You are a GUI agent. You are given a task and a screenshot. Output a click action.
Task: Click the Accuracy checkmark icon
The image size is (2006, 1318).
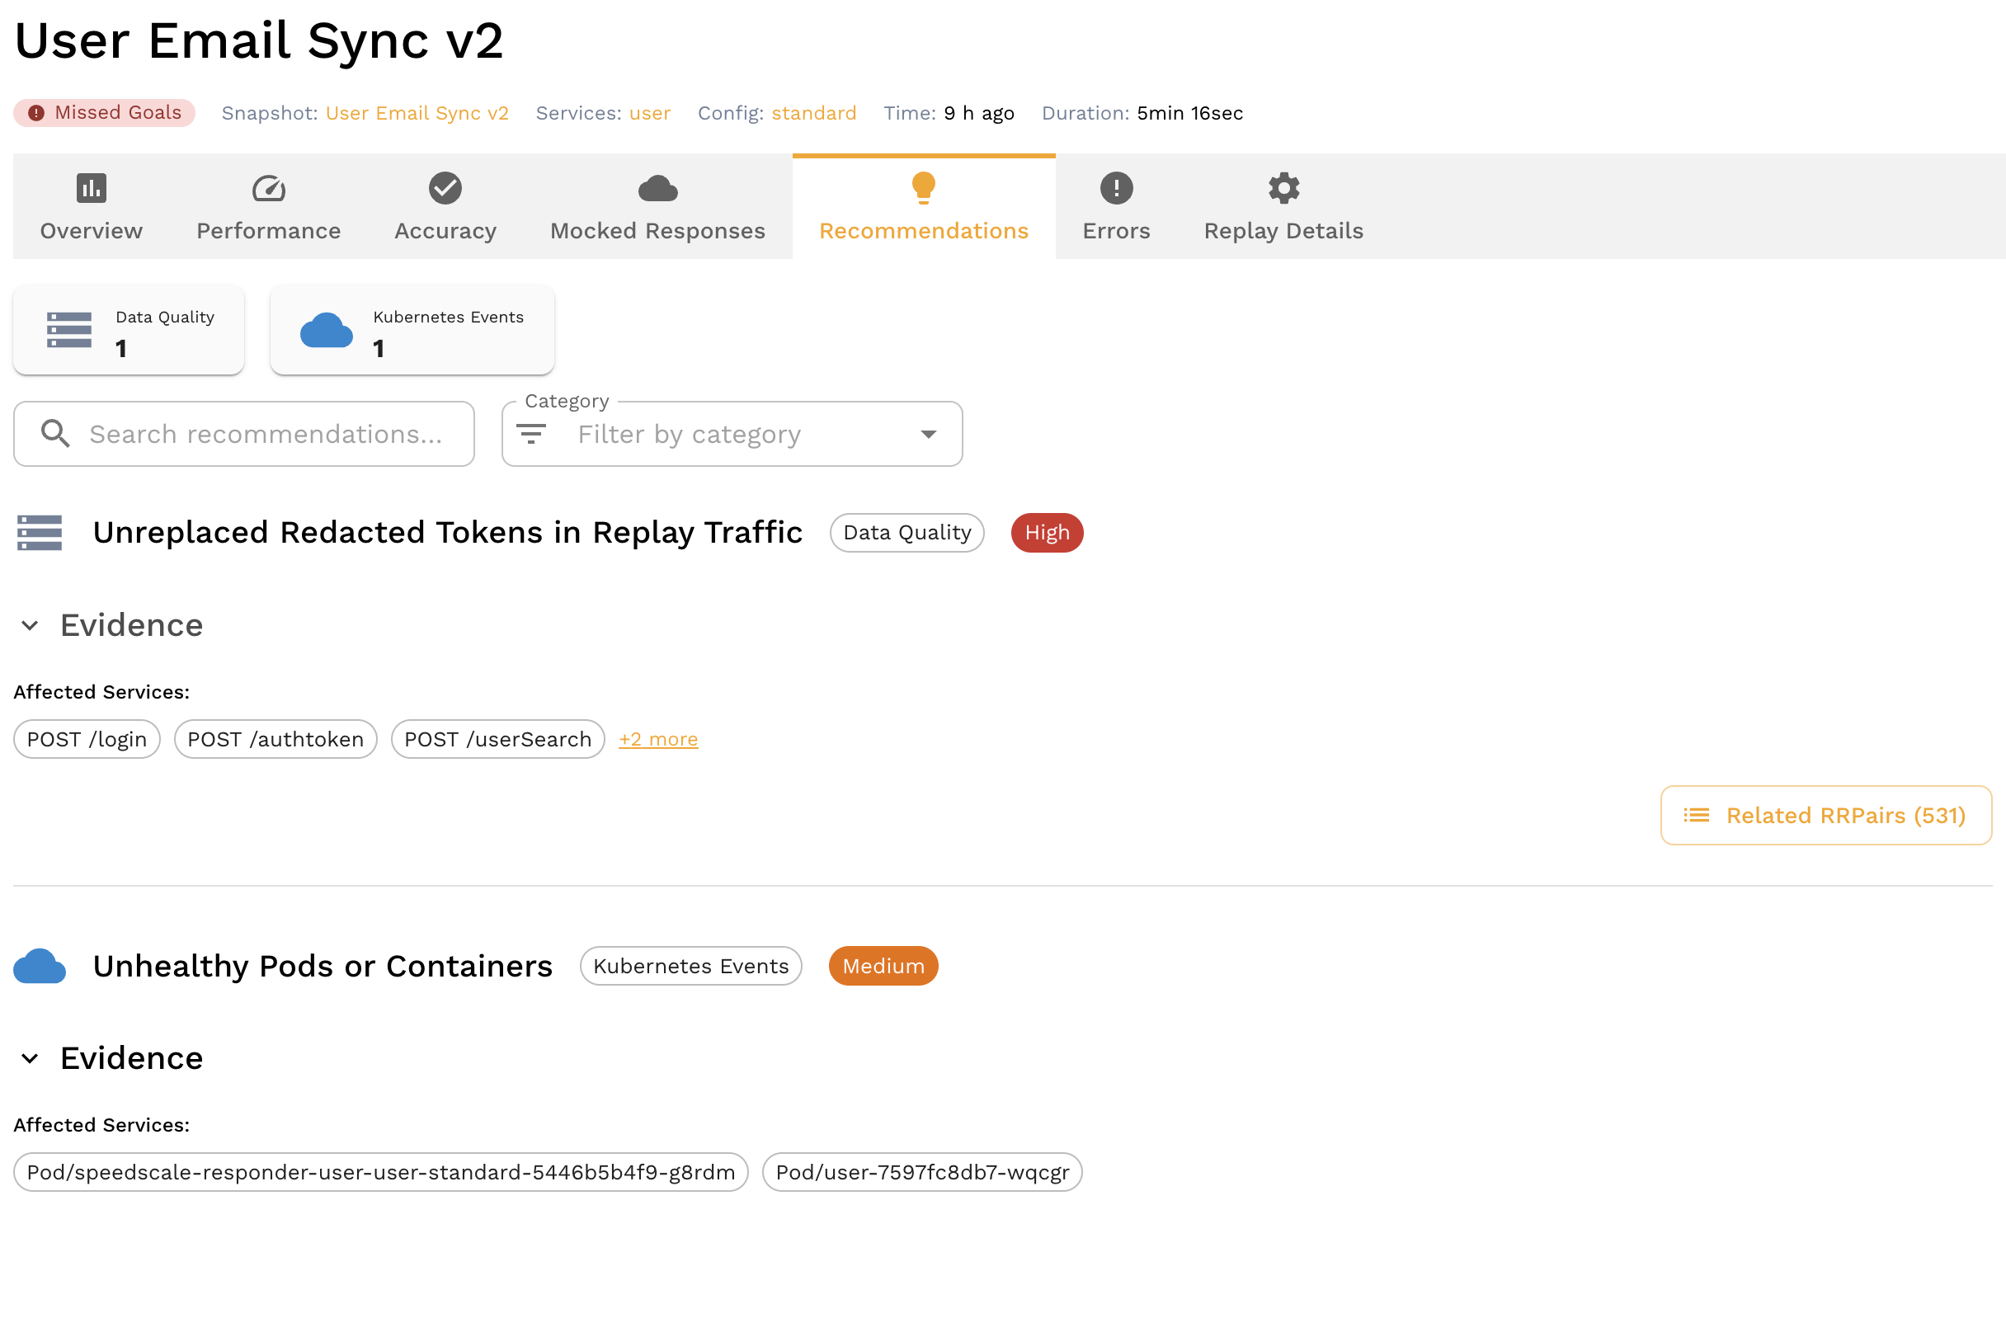(x=445, y=188)
